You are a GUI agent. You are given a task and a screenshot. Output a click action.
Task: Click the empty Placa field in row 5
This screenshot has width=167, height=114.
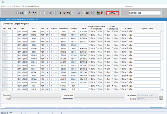pyautogui.click(x=83, y=45)
